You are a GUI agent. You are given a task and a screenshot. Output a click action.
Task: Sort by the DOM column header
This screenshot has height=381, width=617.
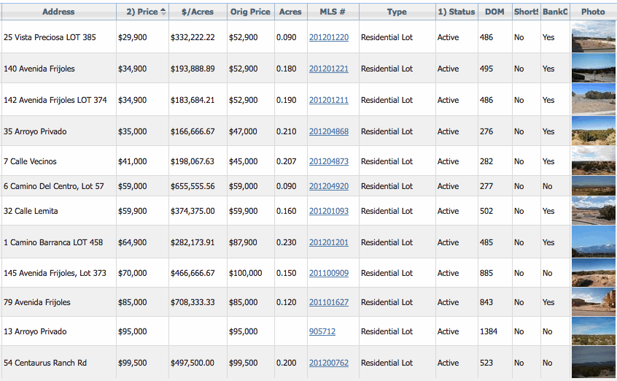(x=494, y=12)
